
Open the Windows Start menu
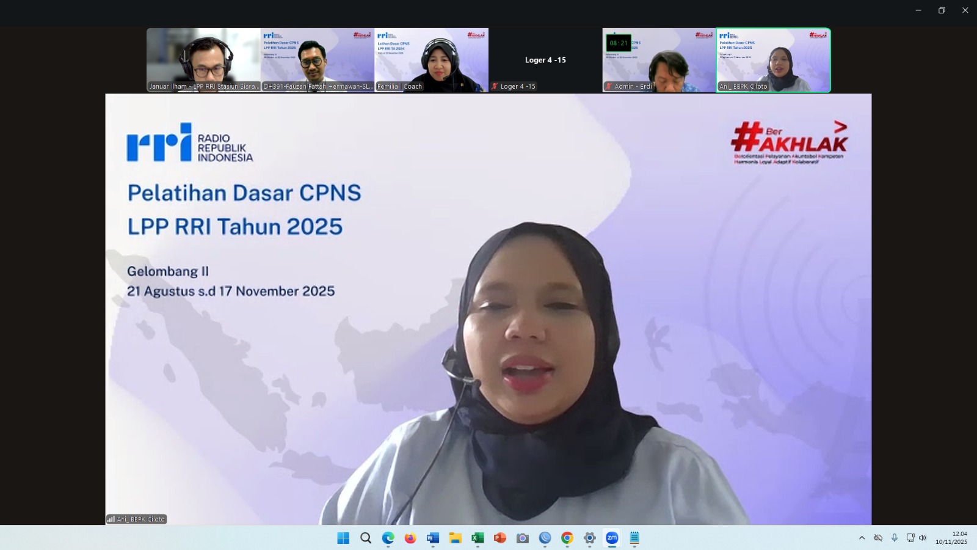(343, 538)
